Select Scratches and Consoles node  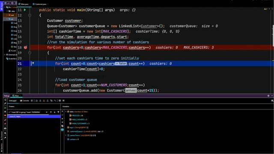click(x=11, y=59)
